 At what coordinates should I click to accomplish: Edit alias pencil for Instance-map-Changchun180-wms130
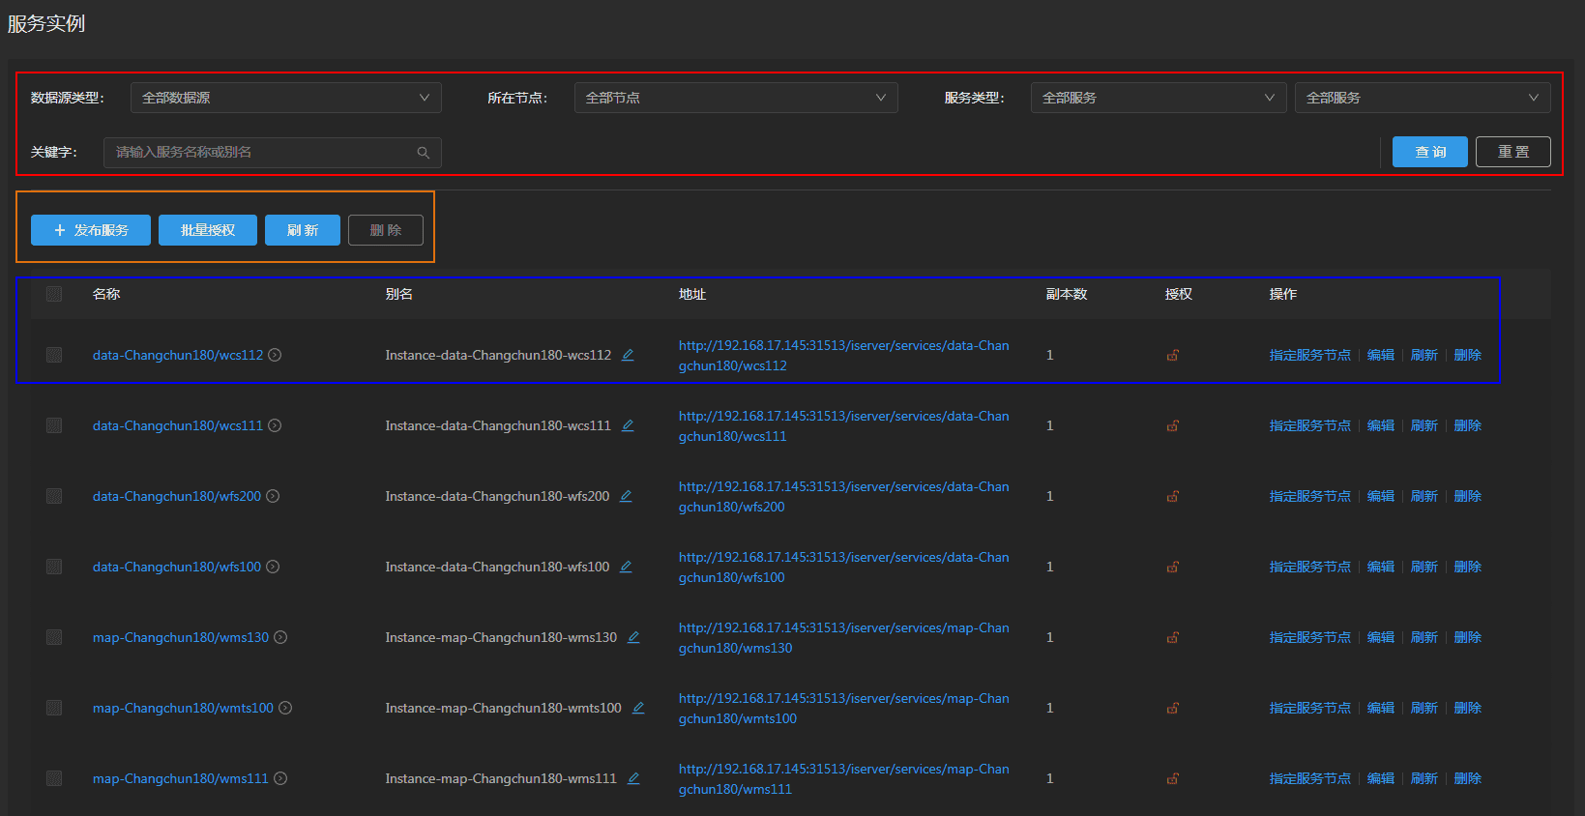pyautogui.click(x=633, y=637)
